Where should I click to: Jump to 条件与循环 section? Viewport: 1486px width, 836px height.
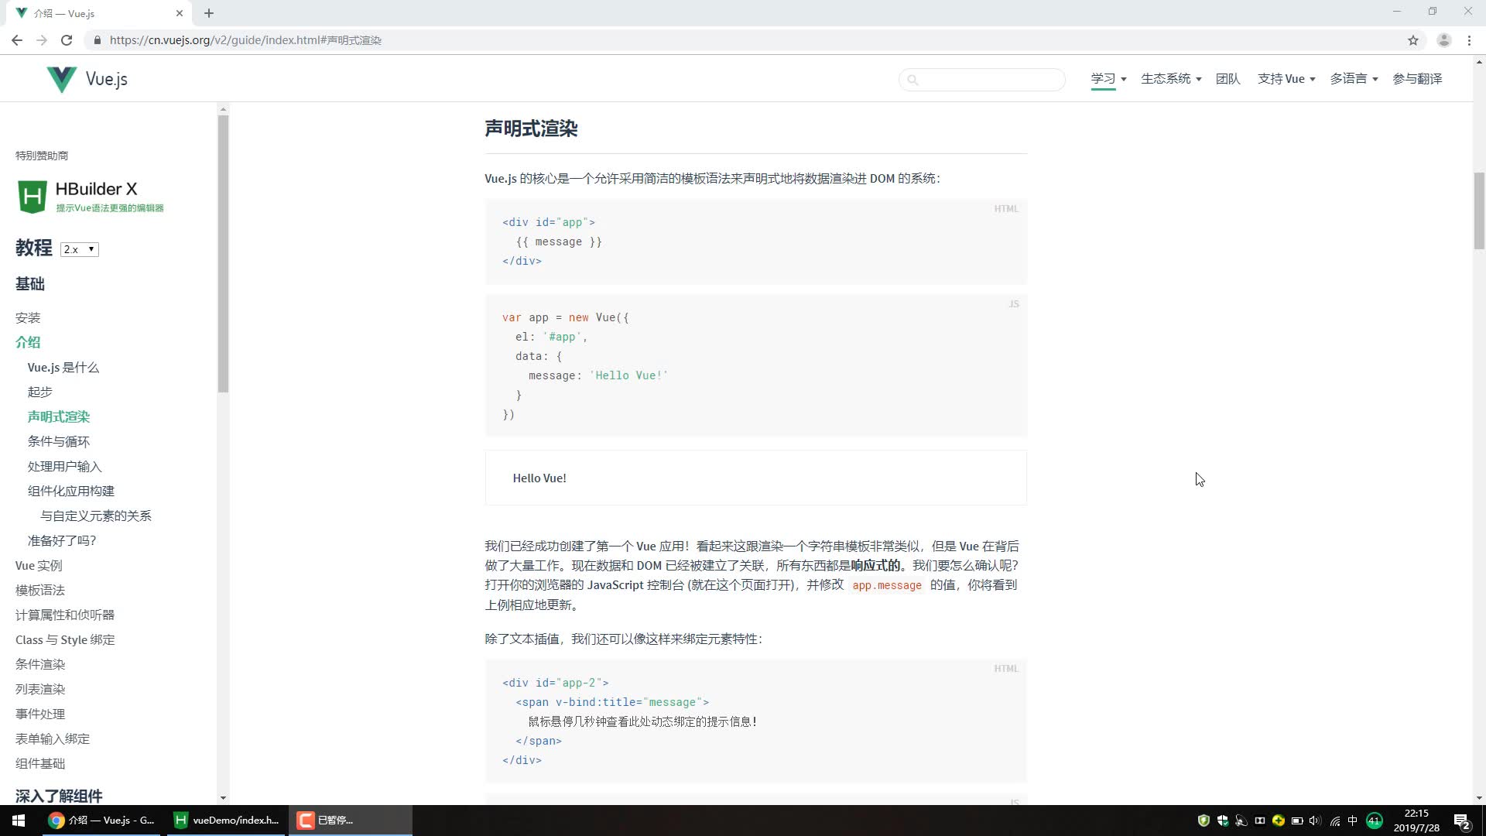point(59,442)
